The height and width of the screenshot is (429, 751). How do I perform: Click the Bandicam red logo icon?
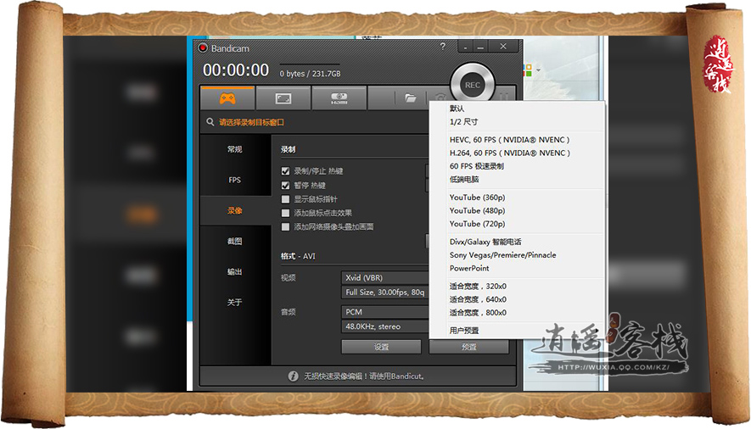pyautogui.click(x=203, y=47)
